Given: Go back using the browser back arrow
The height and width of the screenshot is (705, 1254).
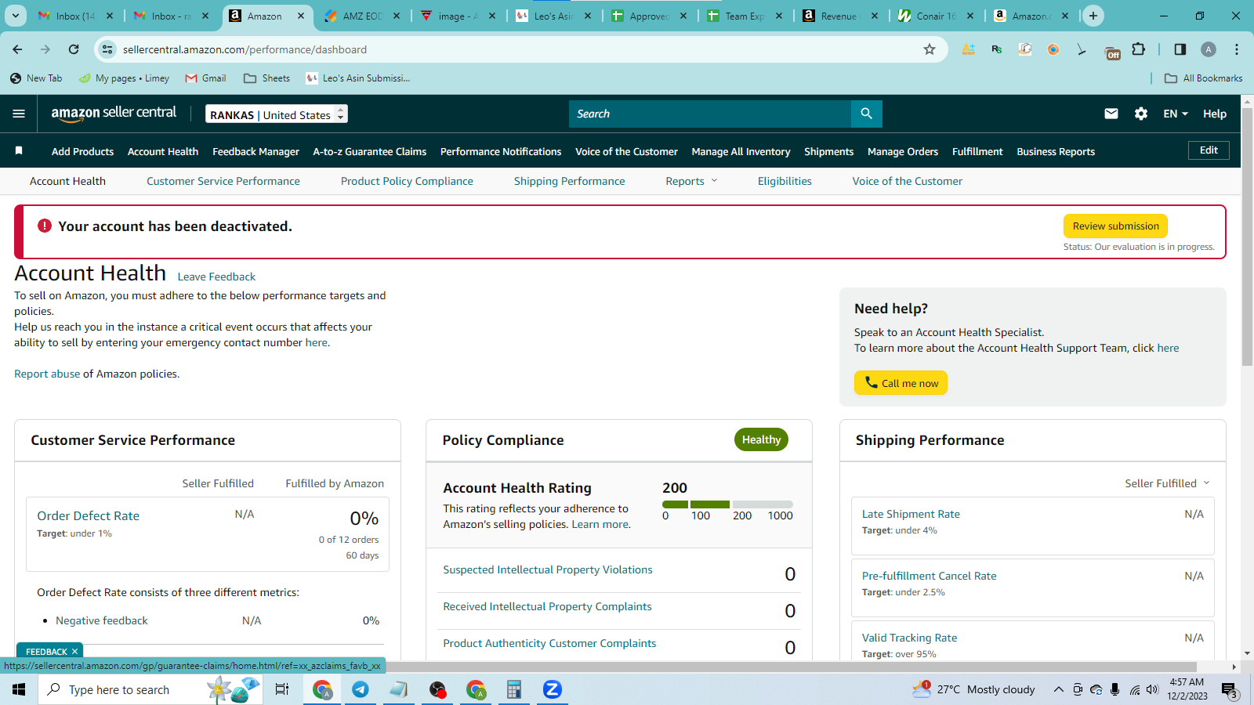Looking at the screenshot, I should click(17, 49).
